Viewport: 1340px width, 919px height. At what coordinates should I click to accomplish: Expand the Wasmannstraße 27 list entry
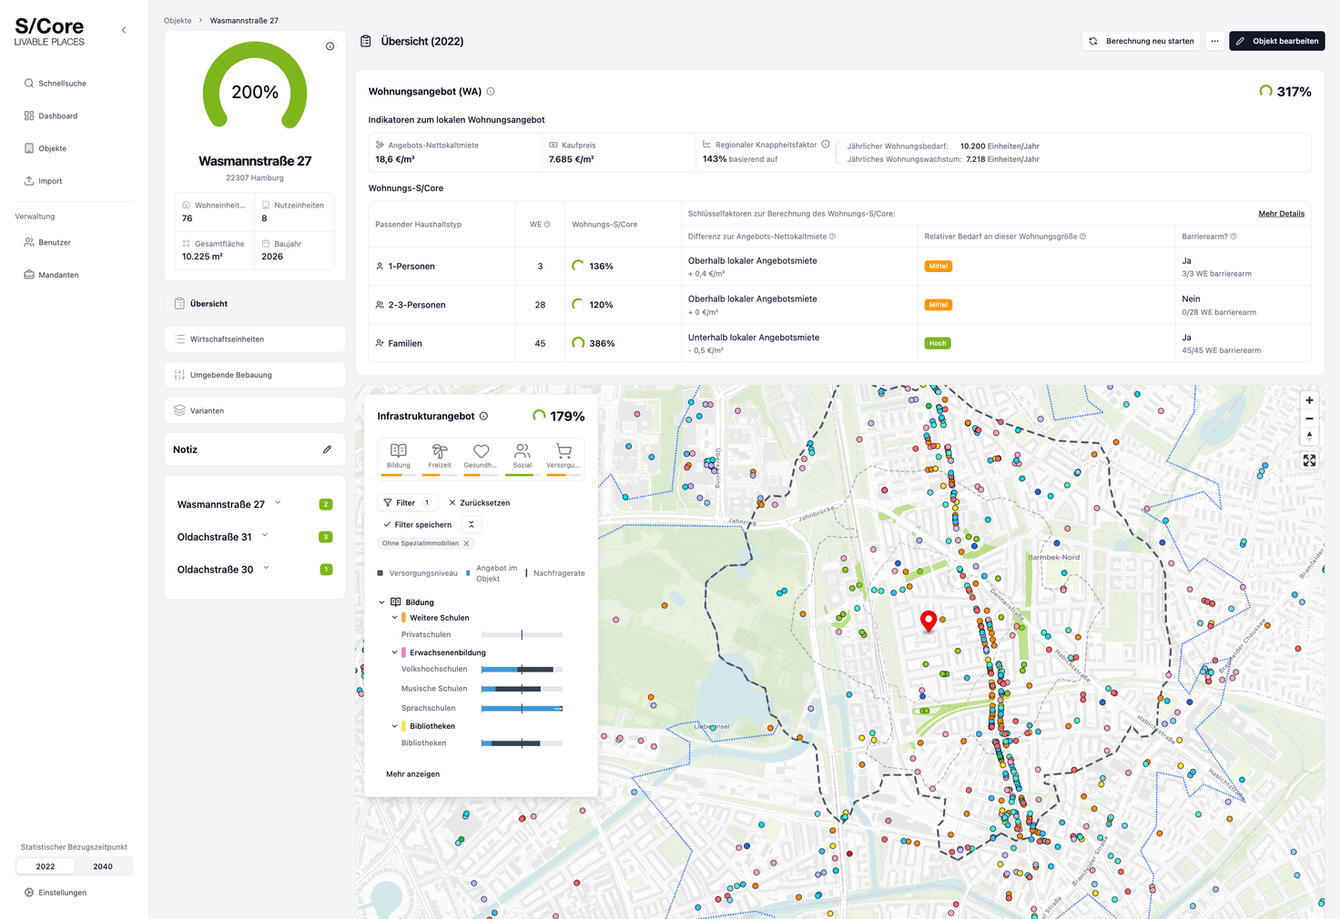[278, 503]
